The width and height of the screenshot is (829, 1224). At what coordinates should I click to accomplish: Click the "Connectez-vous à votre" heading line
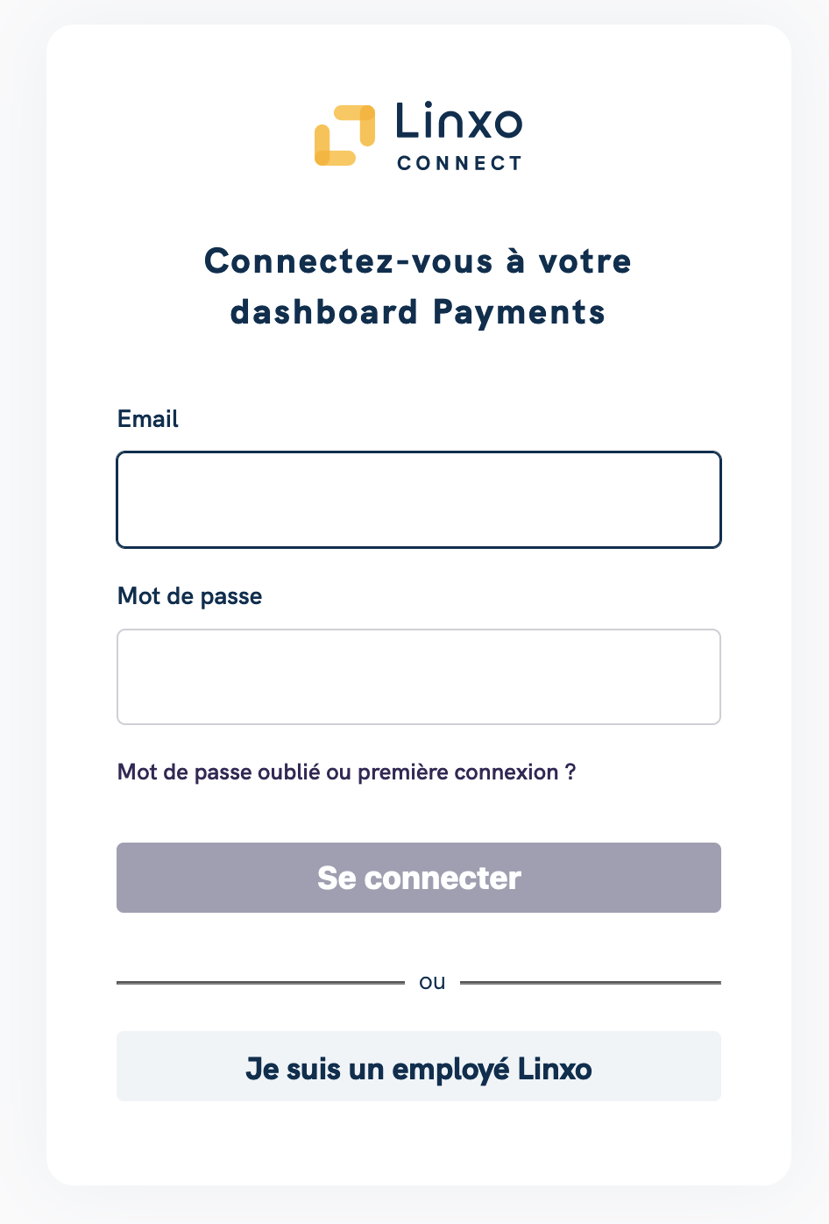point(418,261)
